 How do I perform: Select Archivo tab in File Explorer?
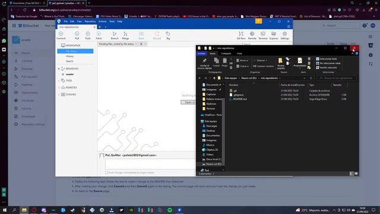click(x=201, y=53)
